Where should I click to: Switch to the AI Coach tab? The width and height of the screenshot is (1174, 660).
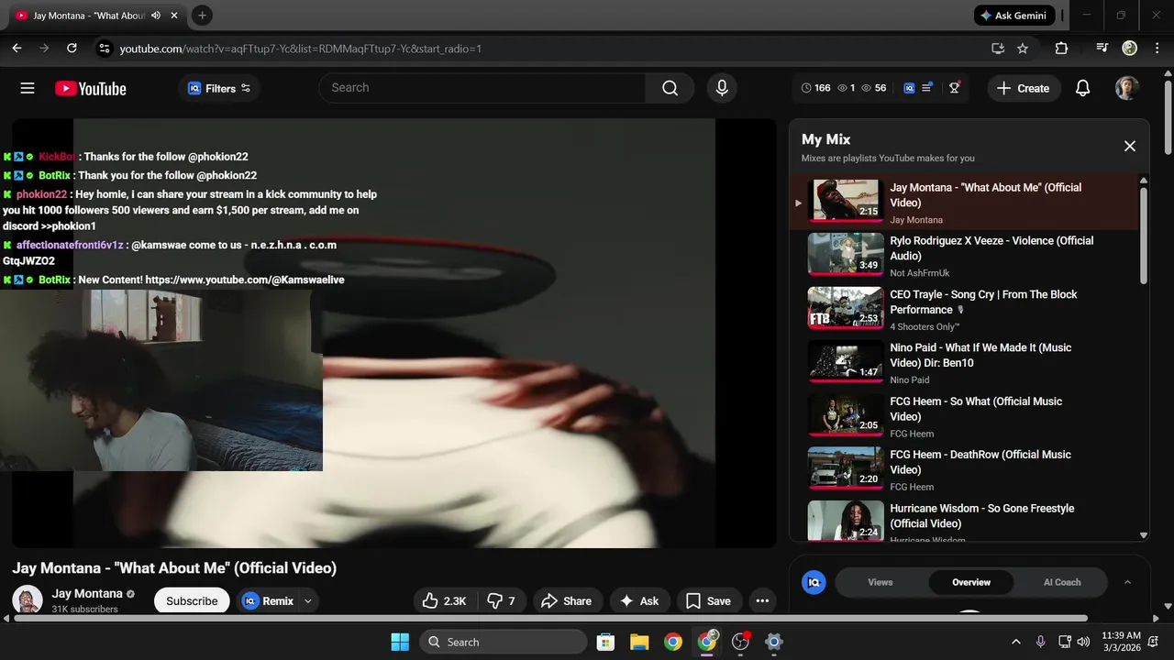1062,582
